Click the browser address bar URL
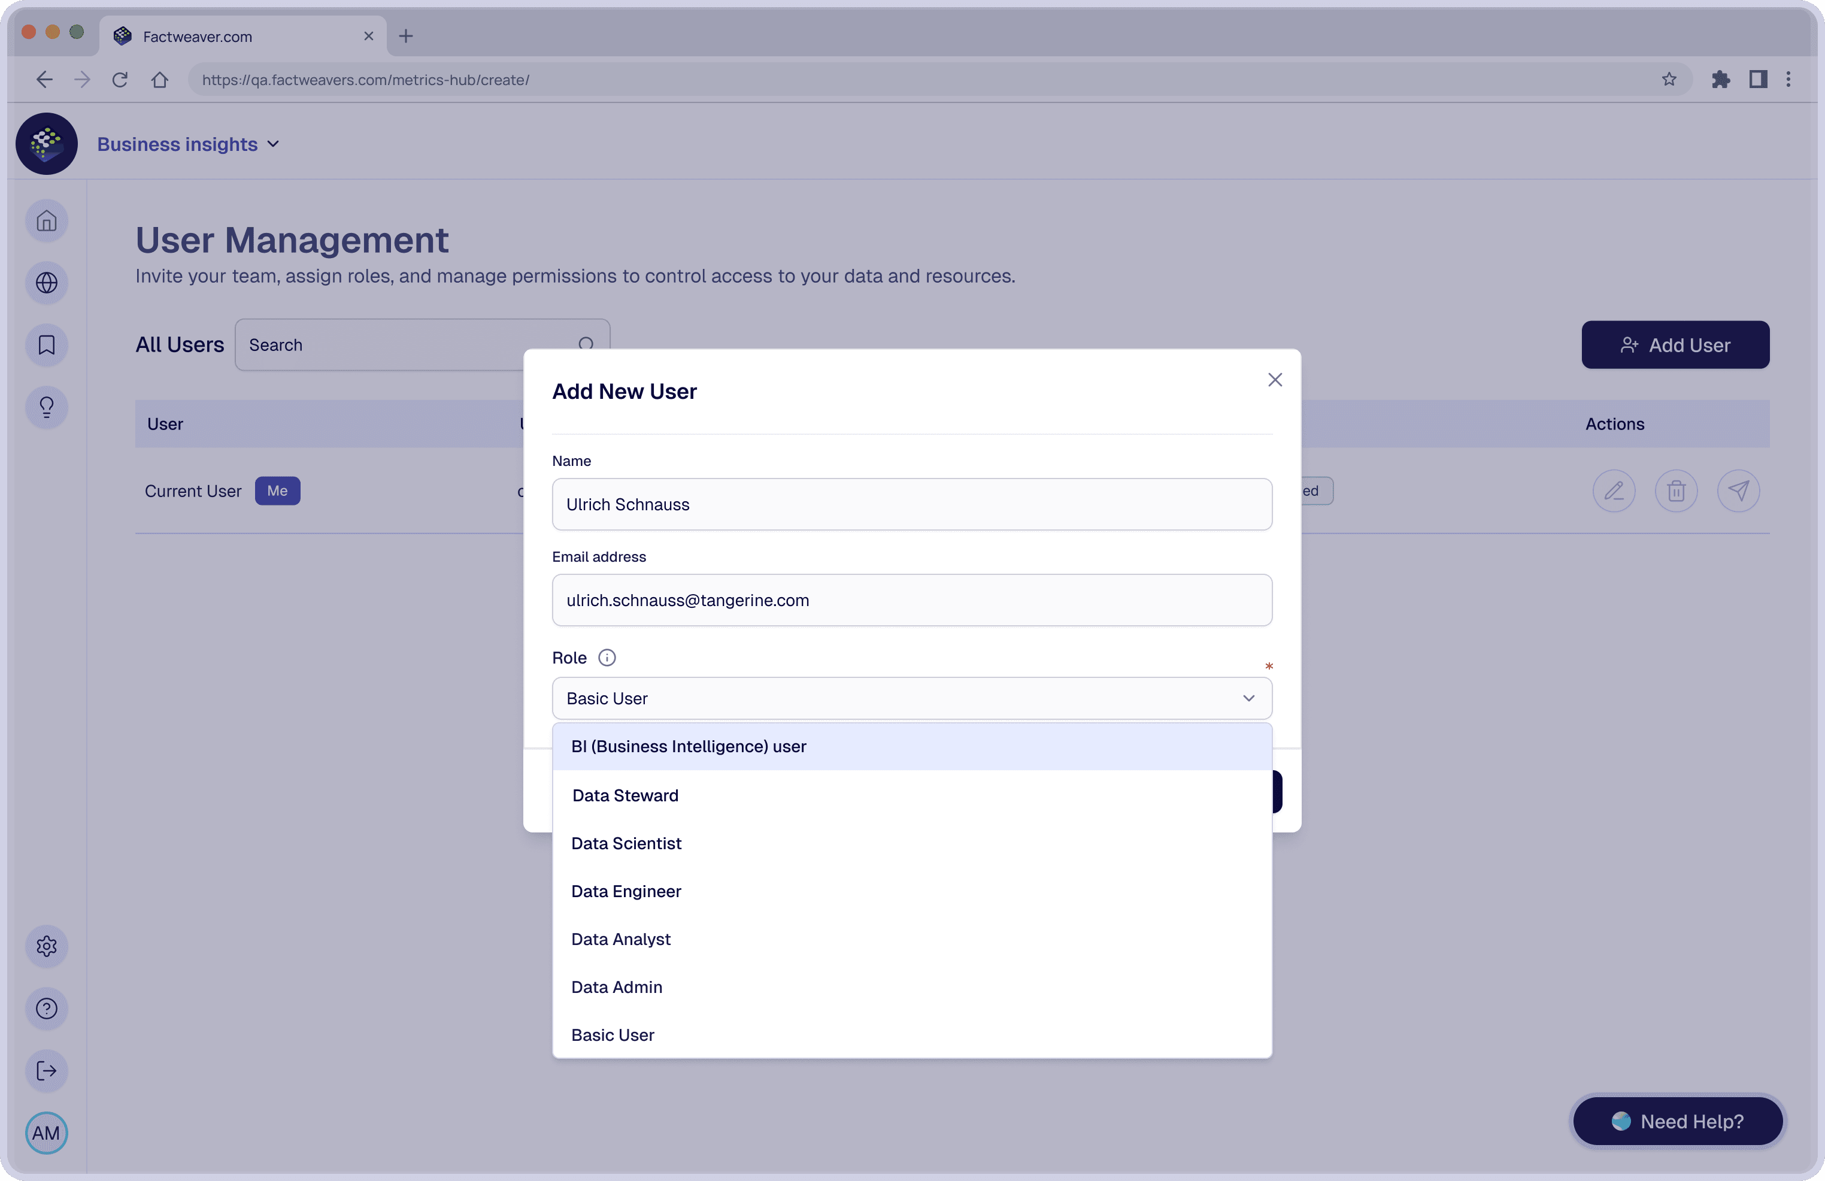Screen dimensions: 1825x1181 coord(366,80)
